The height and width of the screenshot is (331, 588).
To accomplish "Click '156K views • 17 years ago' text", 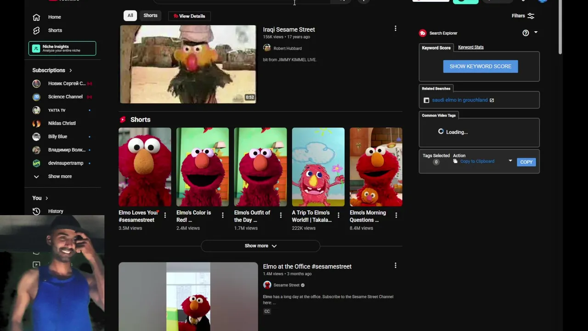I will pyautogui.click(x=286, y=37).
